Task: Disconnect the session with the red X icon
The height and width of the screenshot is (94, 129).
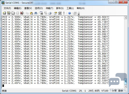Action: coord(22,13)
